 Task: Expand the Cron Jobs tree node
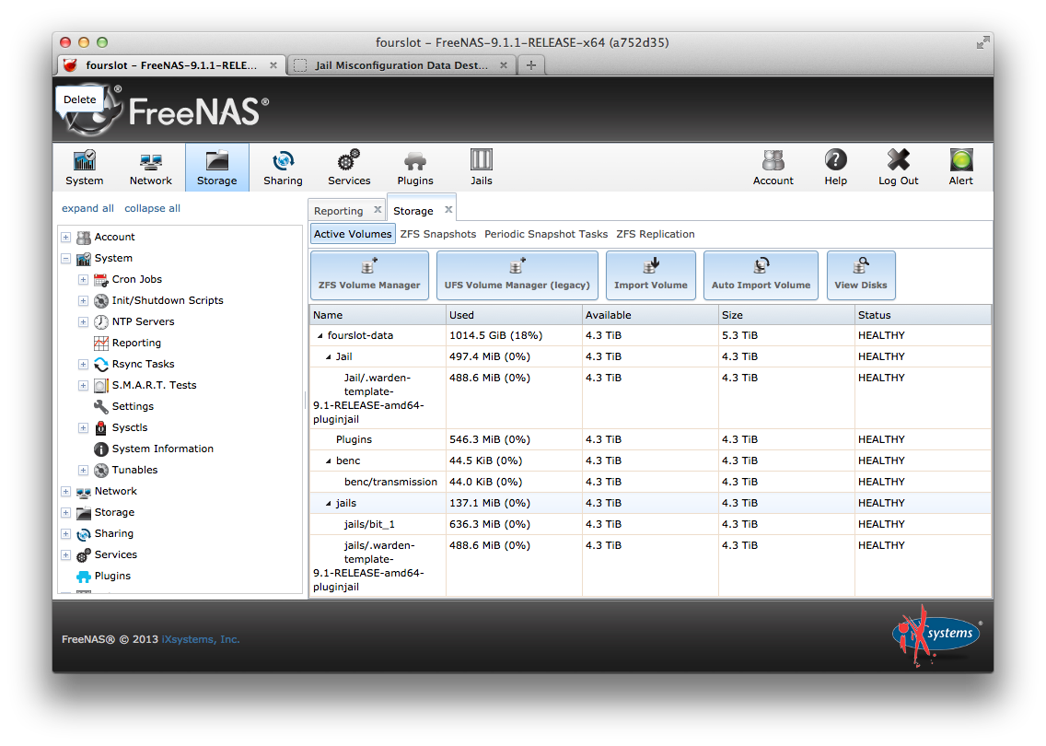(84, 280)
